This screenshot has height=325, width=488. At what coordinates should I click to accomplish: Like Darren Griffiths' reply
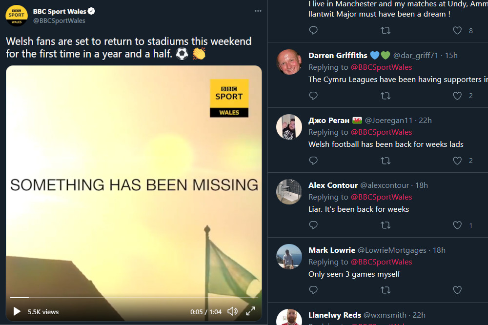tap(457, 96)
